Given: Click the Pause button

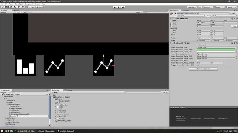Looking at the screenshot, I should 119,7.
